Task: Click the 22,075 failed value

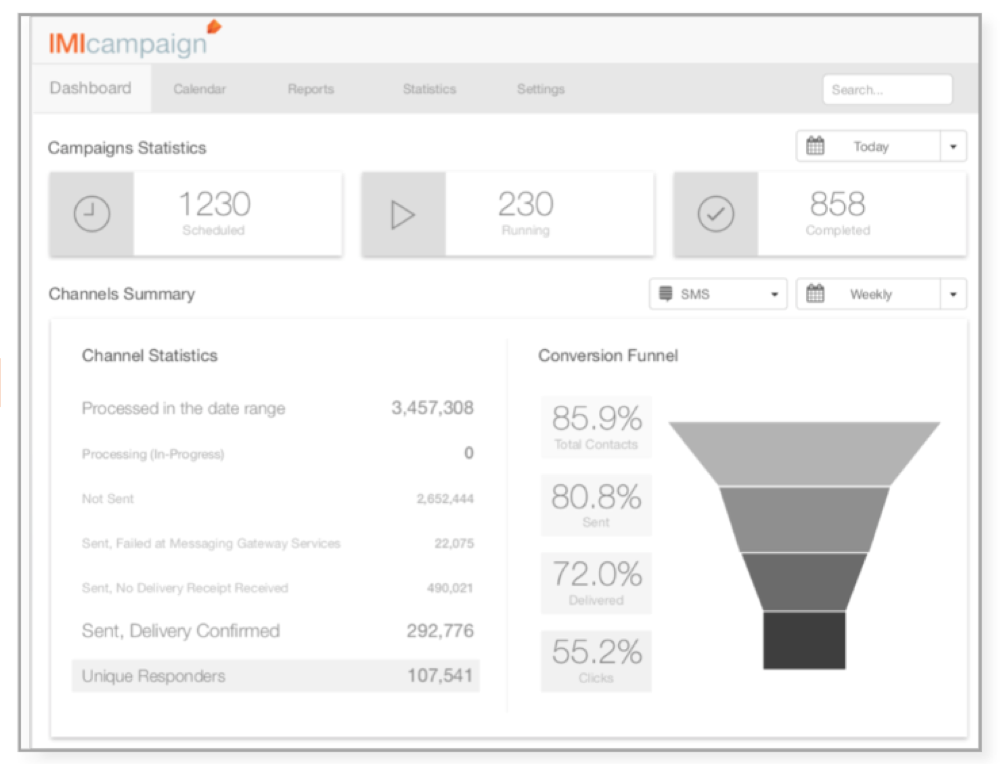Action: tap(454, 543)
